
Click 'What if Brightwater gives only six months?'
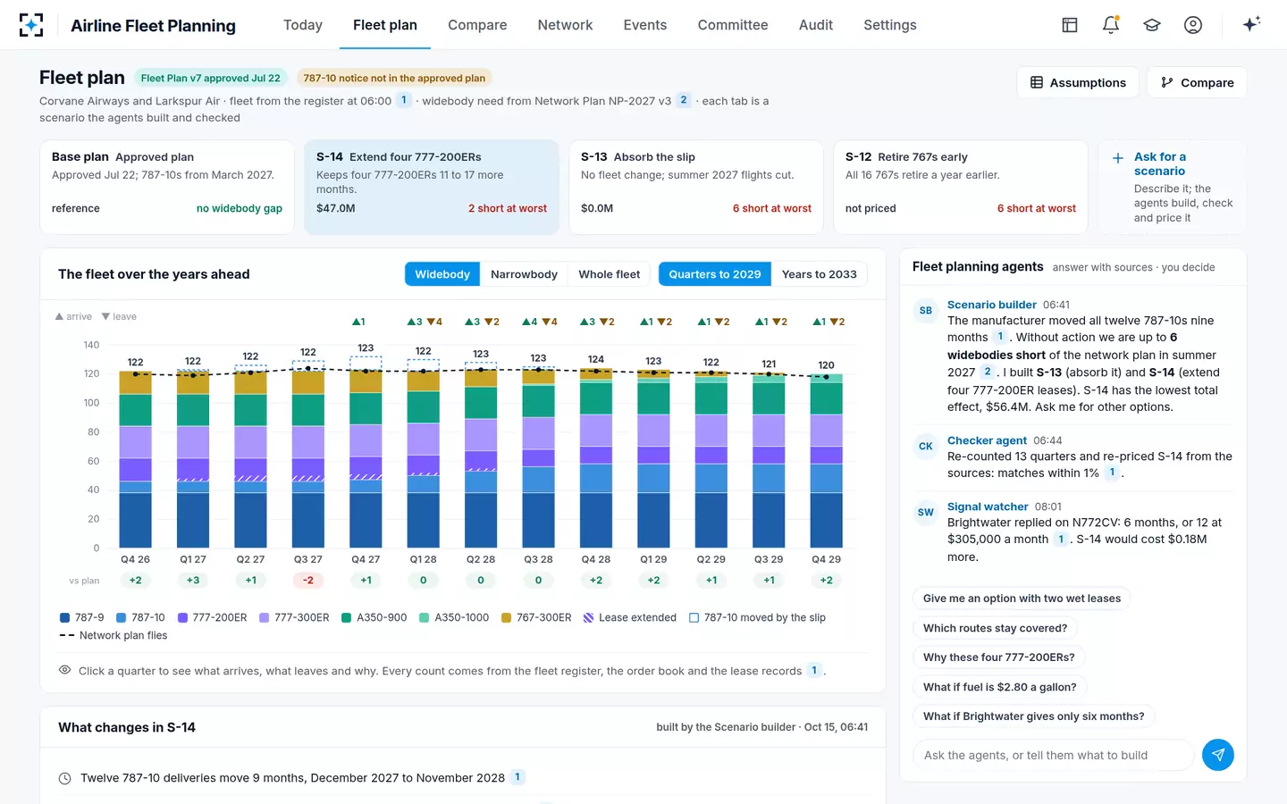click(x=1034, y=716)
